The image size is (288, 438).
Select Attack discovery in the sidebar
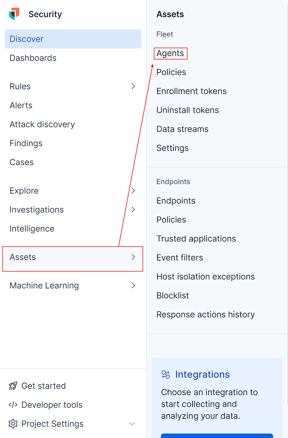coord(42,124)
